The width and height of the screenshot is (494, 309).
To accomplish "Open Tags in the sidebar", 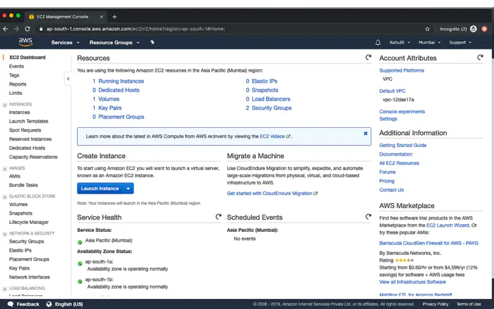I will click(14, 75).
